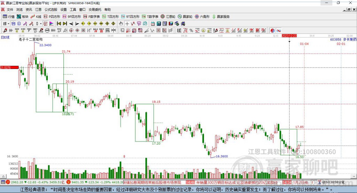Screen dimensions: 357x193
Task: Click the 22.3400 high price label
Action: click(x=45, y=45)
